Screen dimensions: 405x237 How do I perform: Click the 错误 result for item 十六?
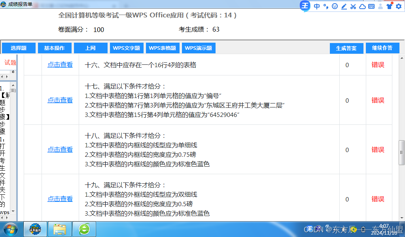378,65
